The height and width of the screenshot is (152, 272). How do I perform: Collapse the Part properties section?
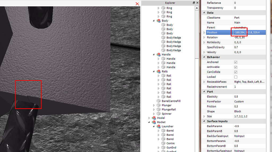pyautogui.click(x=204, y=92)
